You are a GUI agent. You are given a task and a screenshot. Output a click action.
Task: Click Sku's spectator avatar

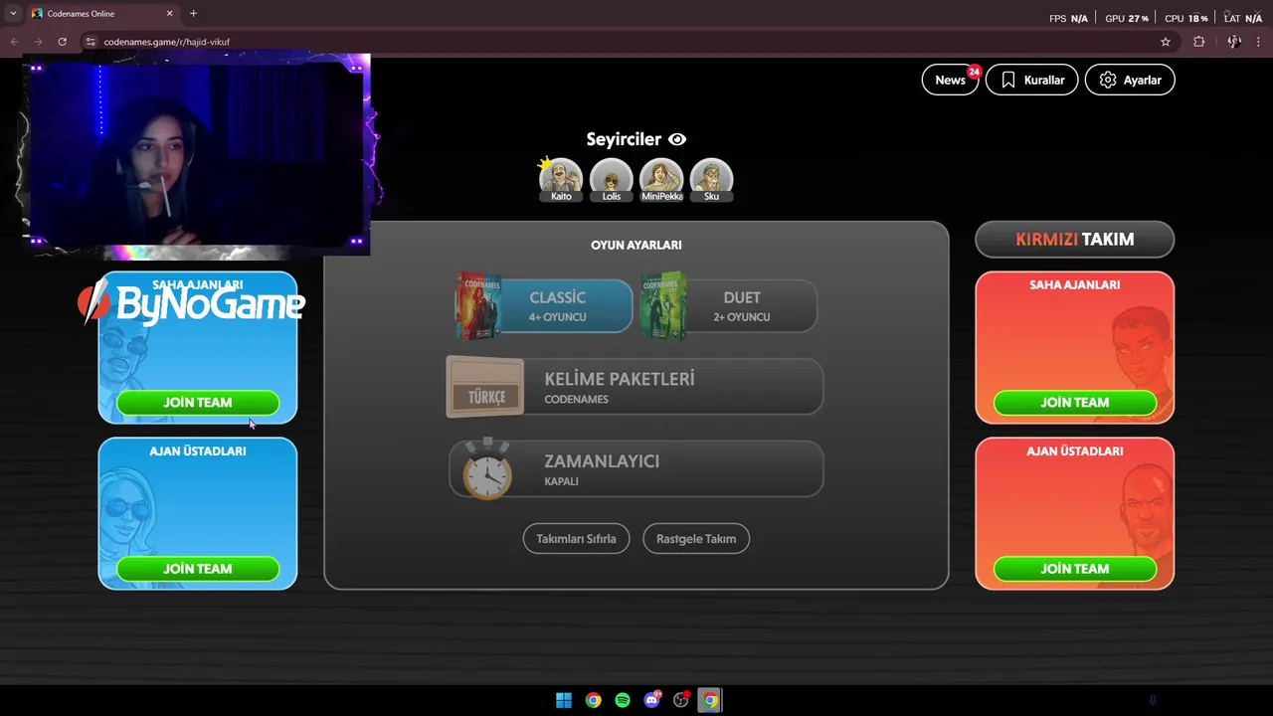tap(711, 179)
